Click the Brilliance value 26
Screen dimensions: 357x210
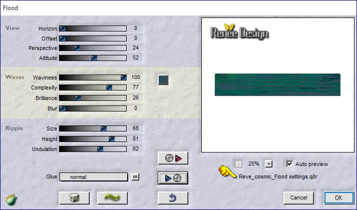[136, 97]
